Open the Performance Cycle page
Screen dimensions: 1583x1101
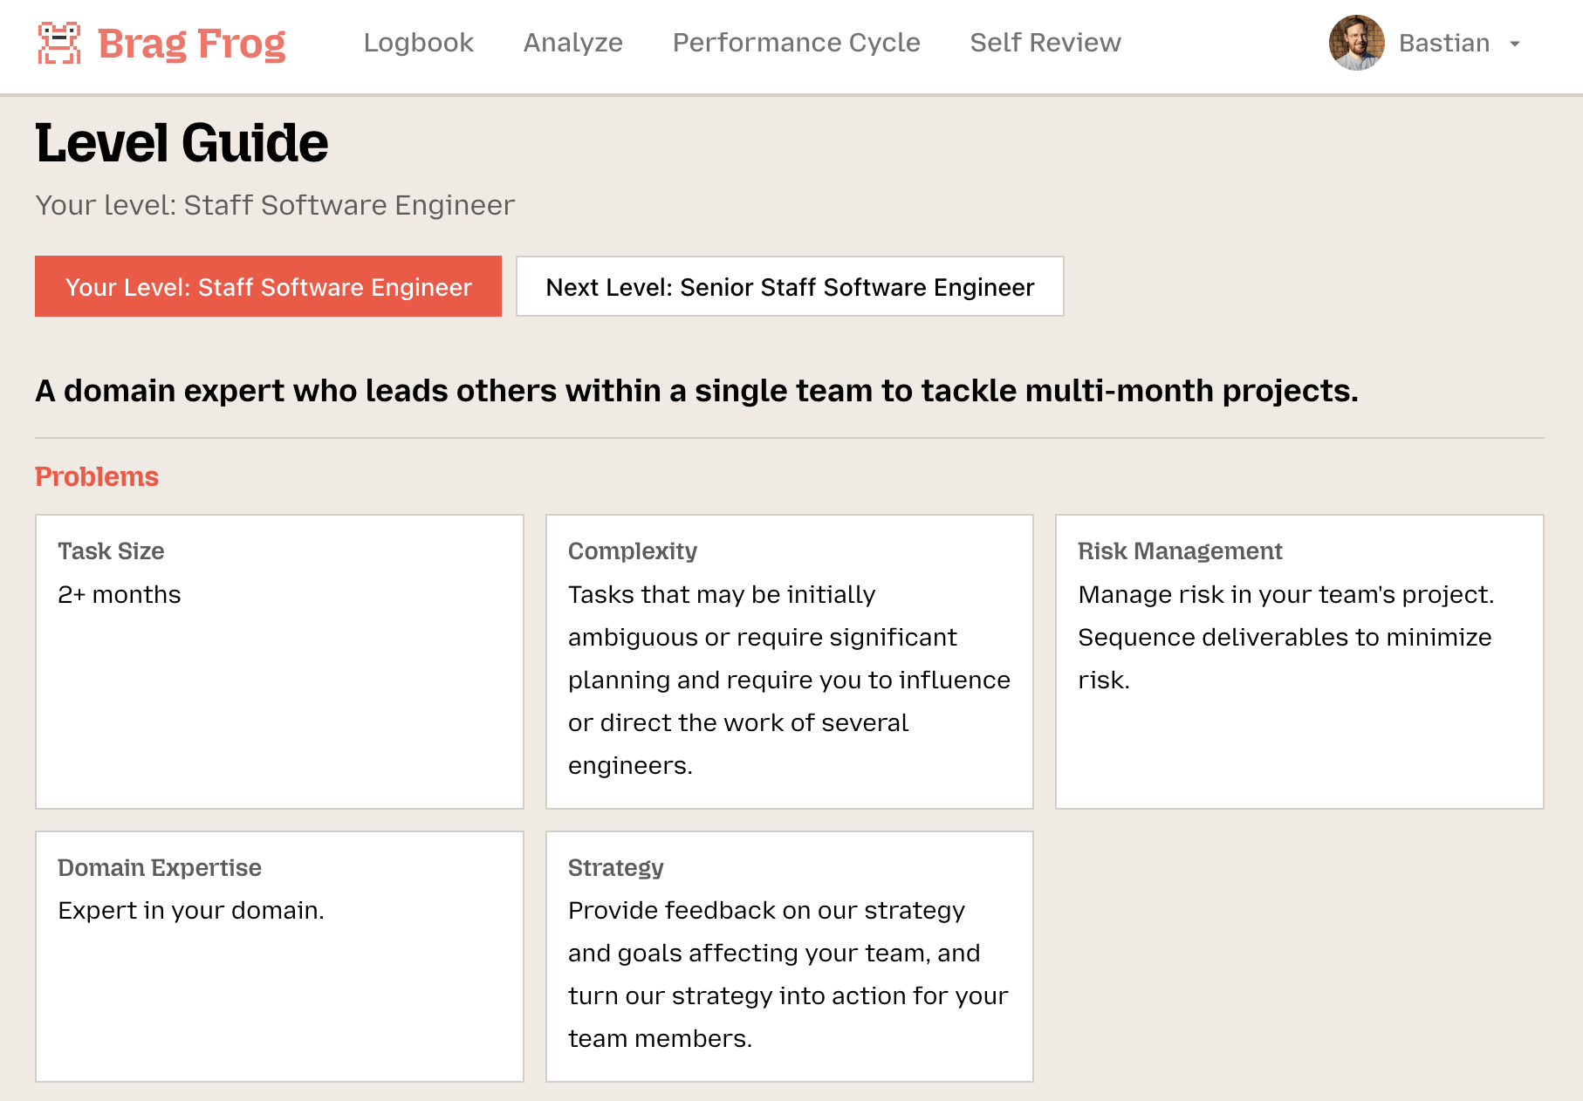pyautogui.click(x=796, y=43)
